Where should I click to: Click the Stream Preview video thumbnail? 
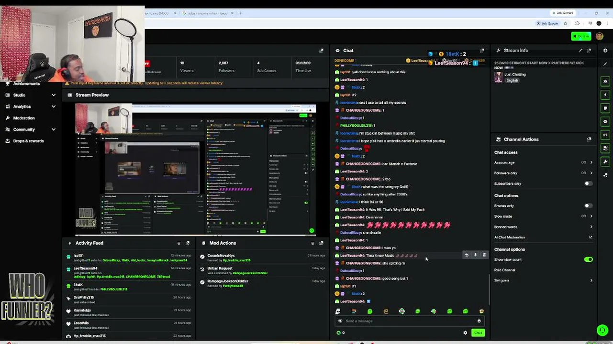coord(195,170)
